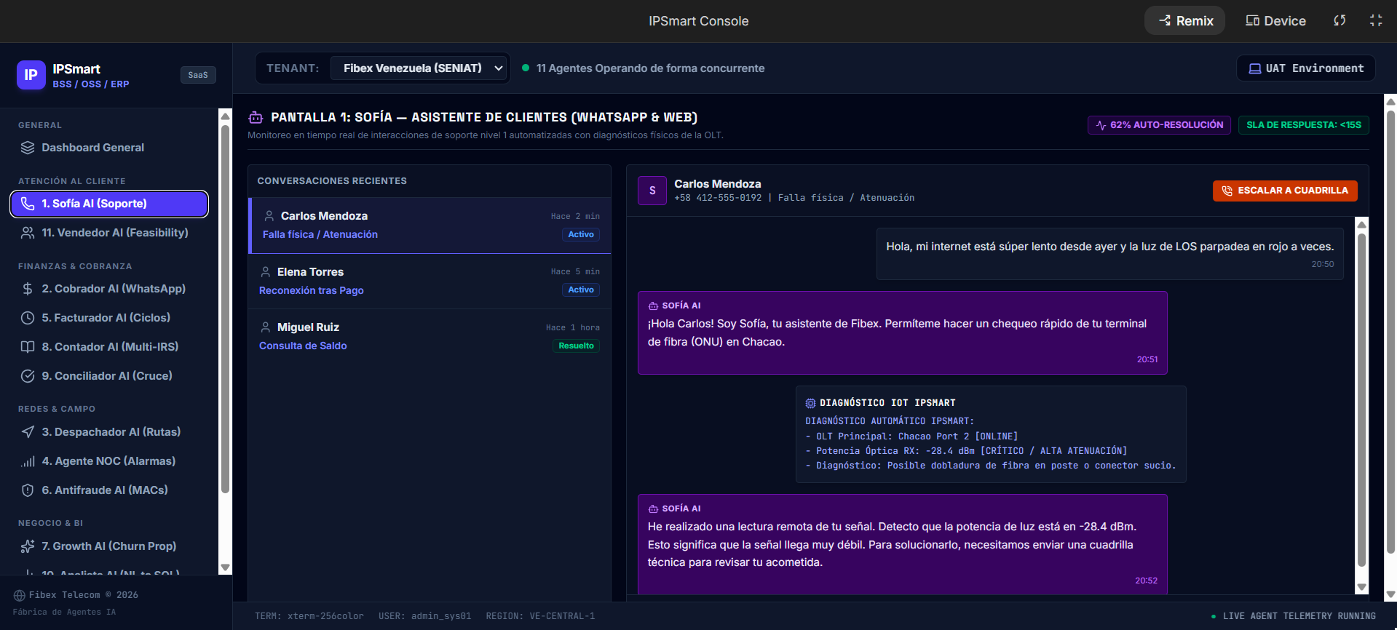Viewport: 1397px width, 630px height.
Task: Open 6. Antifraude AI (MACs)
Action: (x=109, y=490)
